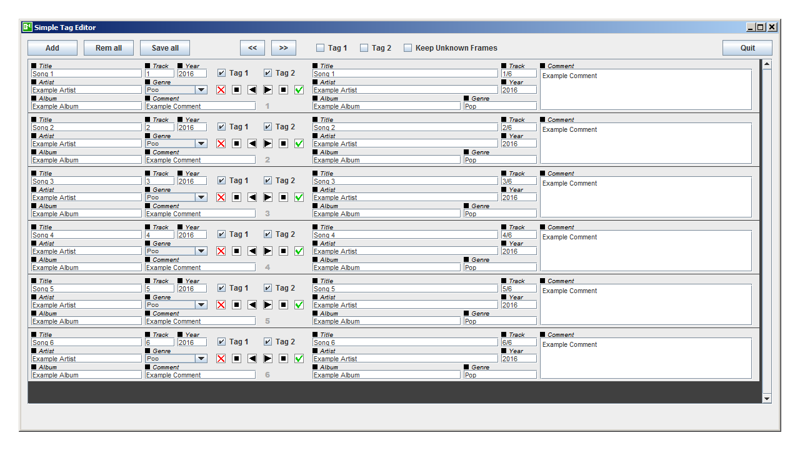Open the Genre dropdown for Song 2
Viewport: 800px width, 450px height.
(176, 144)
